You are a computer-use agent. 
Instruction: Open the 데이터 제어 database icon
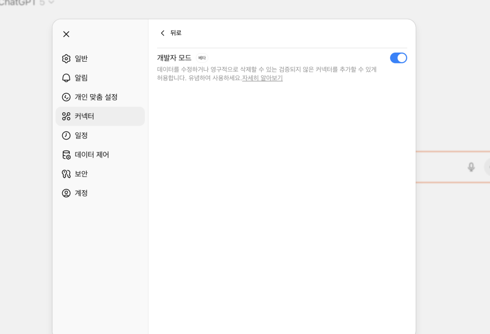66,155
